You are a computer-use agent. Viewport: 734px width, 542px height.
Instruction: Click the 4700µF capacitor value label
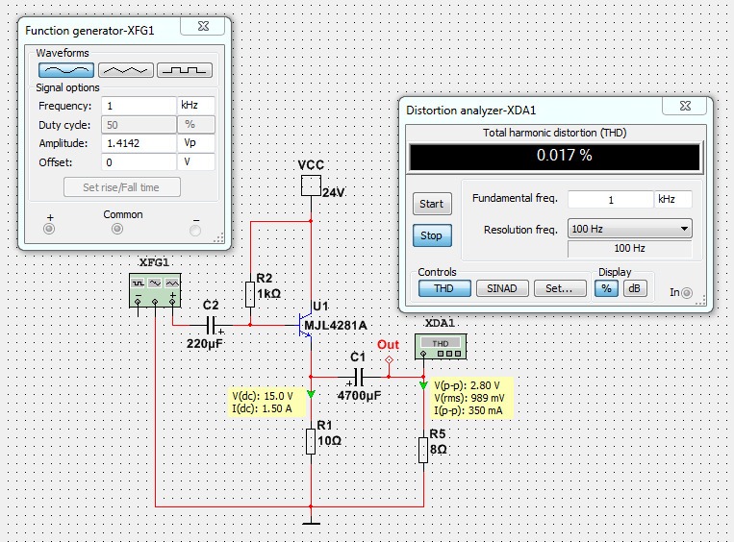point(360,396)
